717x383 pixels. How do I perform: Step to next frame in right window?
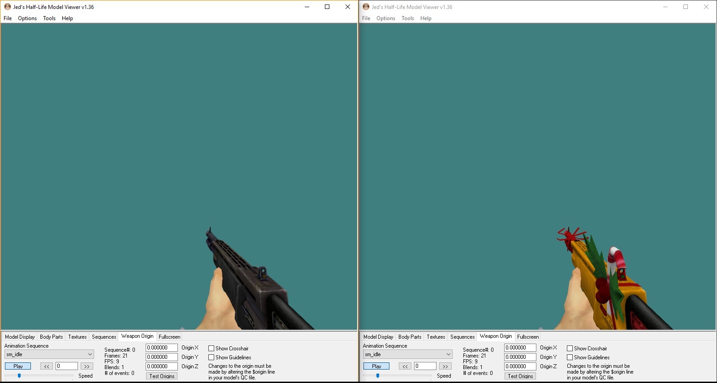[445, 366]
